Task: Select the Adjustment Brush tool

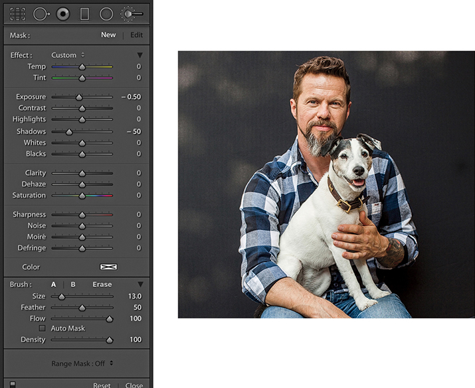Action: click(131, 13)
